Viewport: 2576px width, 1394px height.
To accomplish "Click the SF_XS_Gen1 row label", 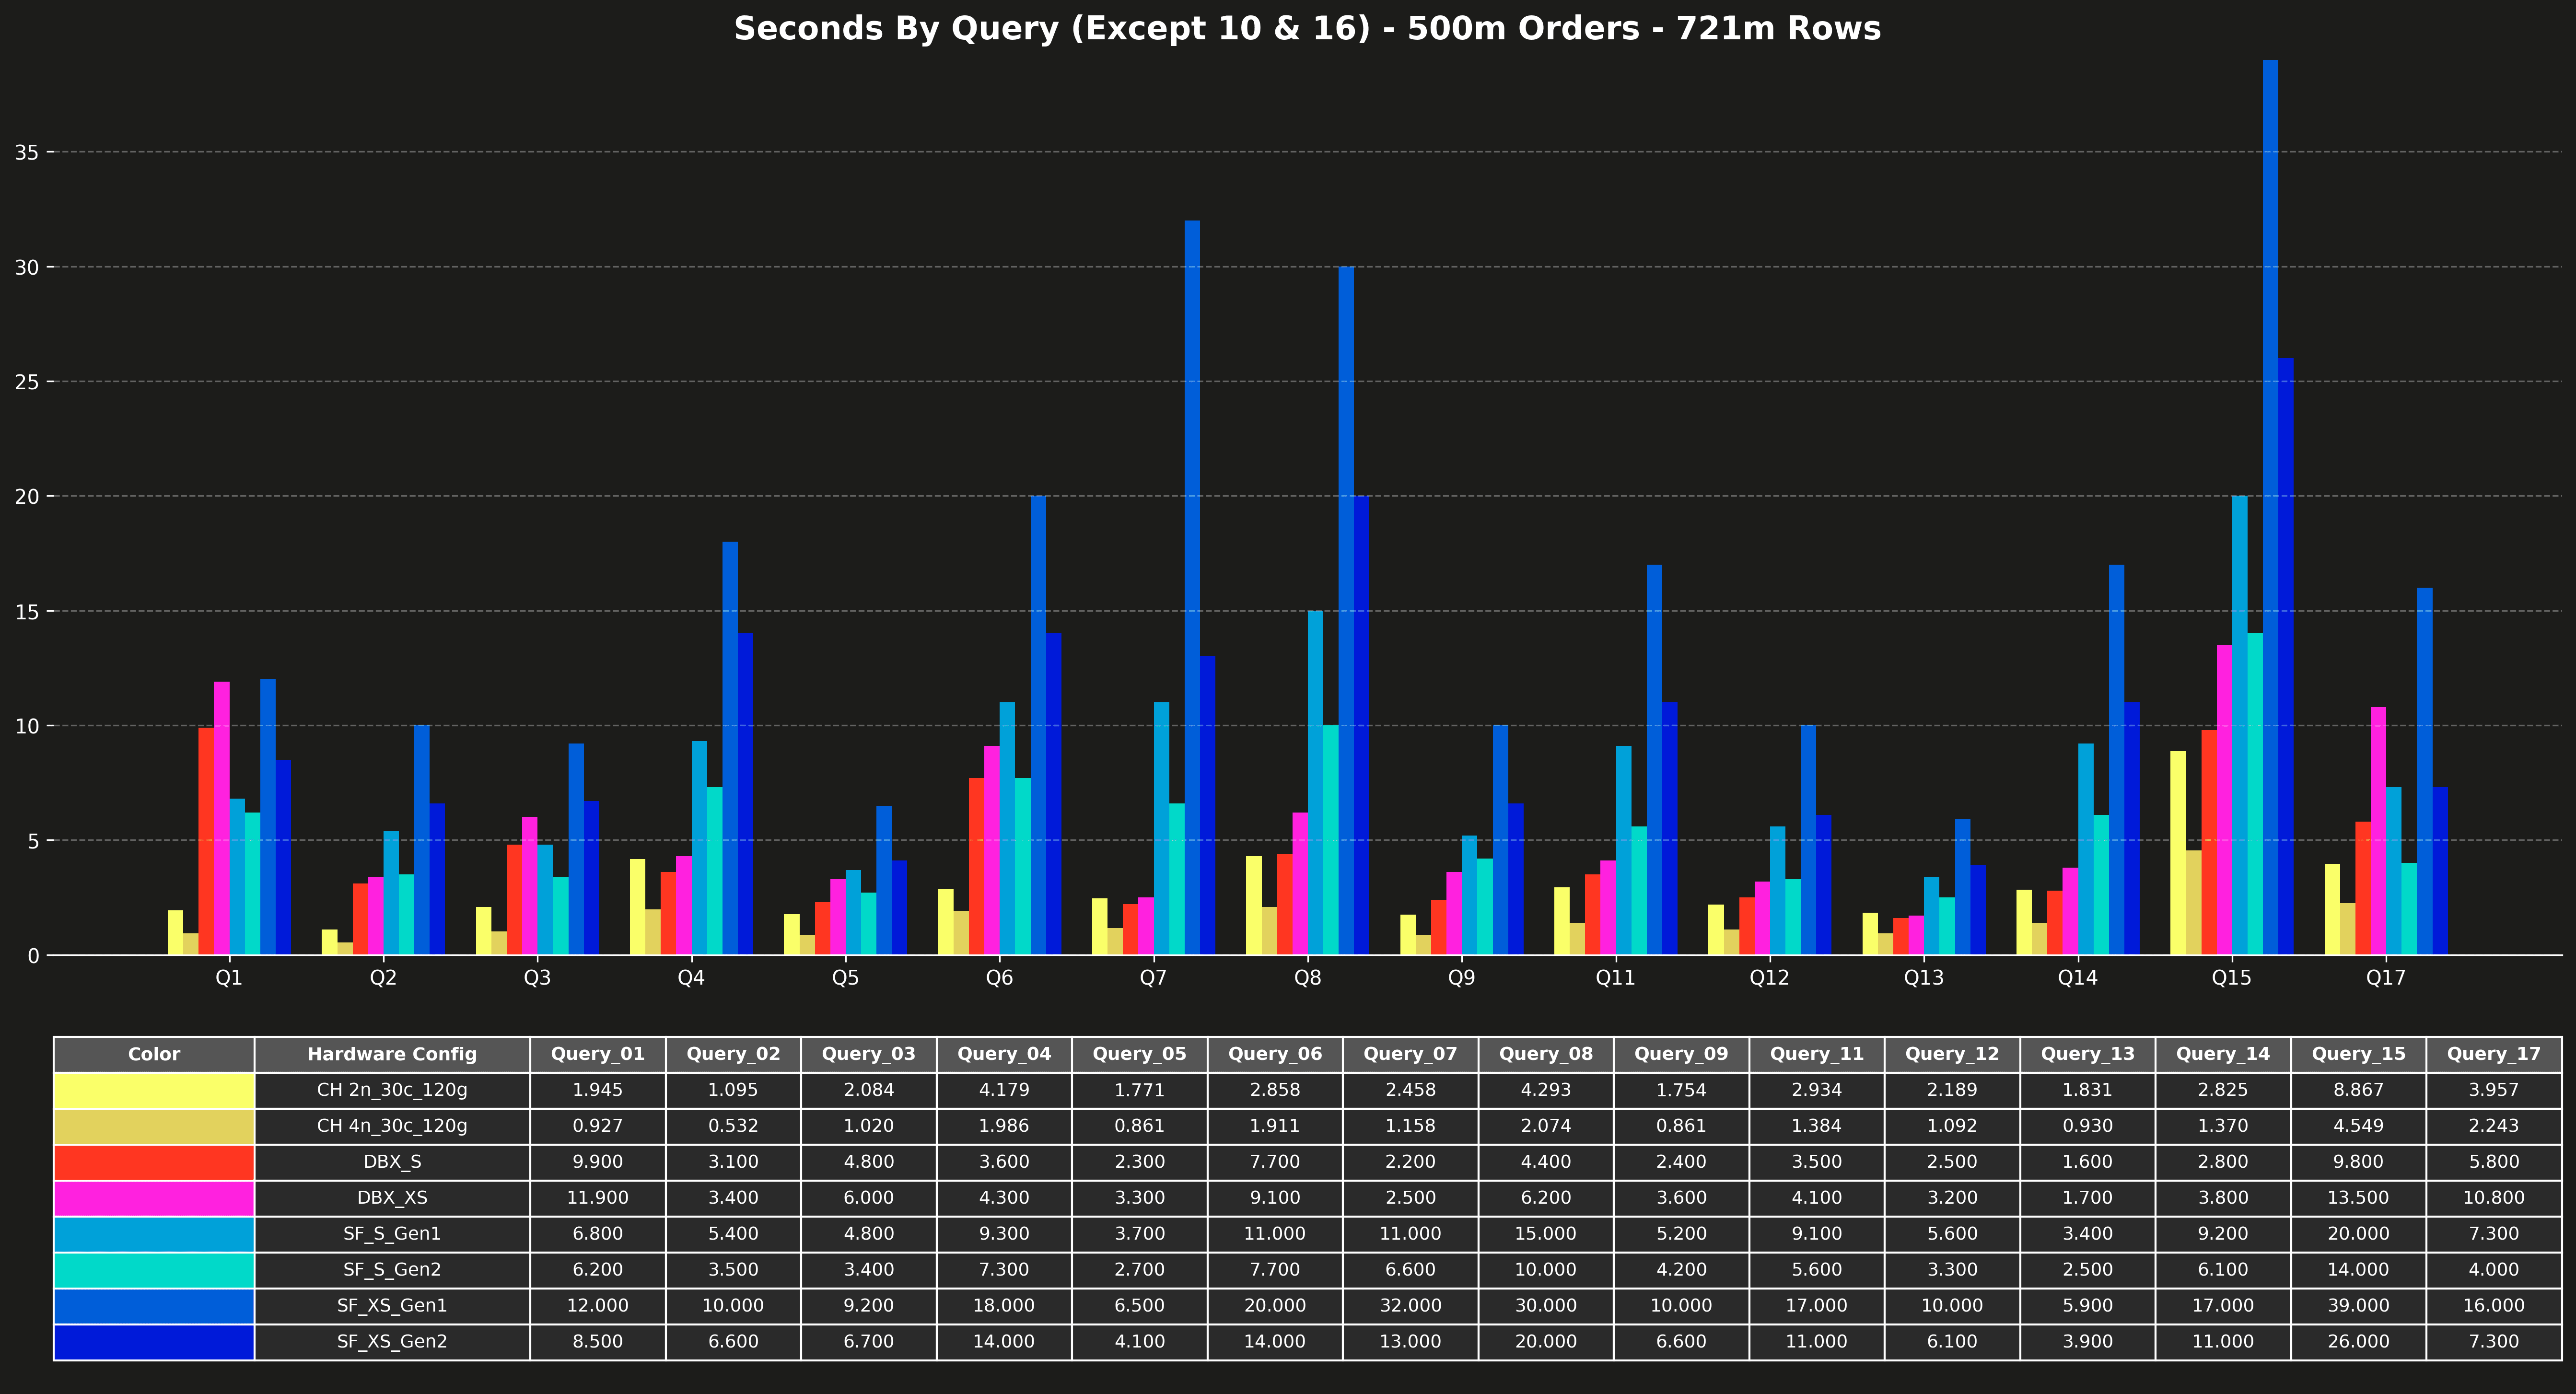I will click(x=392, y=1306).
